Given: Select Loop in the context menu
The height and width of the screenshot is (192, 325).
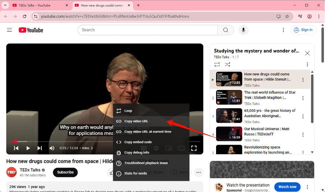Looking at the screenshot, I should point(151,111).
